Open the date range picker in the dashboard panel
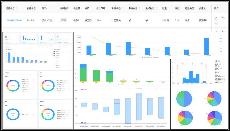The width and height of the screenshot is (230, 131). pos(63,46)
